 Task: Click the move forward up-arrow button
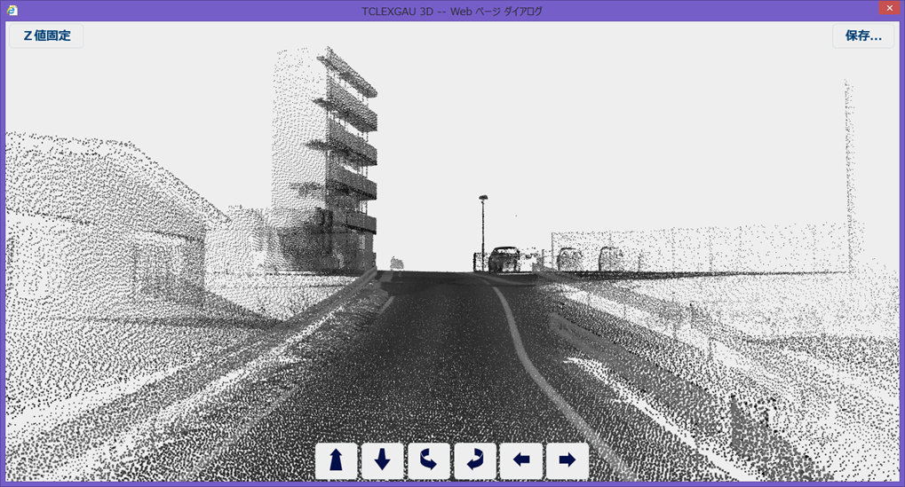(x=336, y=460)
